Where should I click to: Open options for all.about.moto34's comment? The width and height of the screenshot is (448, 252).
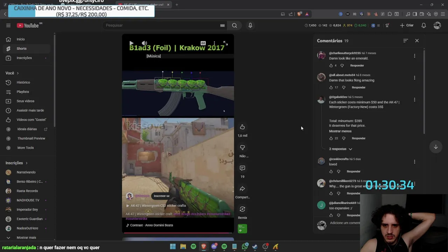pyautogui.click(x=414, y=78)
